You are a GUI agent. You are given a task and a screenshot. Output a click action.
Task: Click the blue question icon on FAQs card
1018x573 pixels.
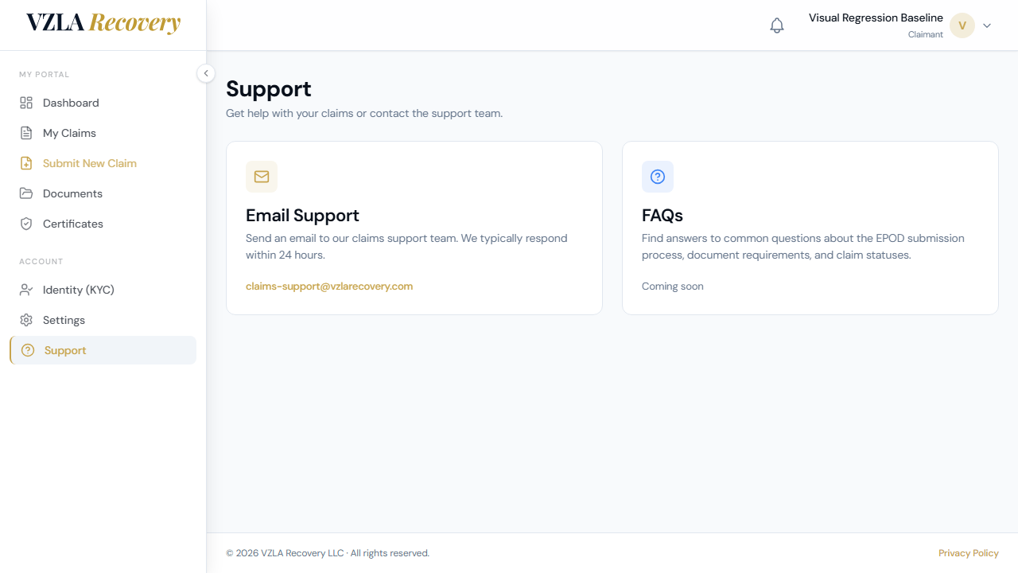pos(658,177)
